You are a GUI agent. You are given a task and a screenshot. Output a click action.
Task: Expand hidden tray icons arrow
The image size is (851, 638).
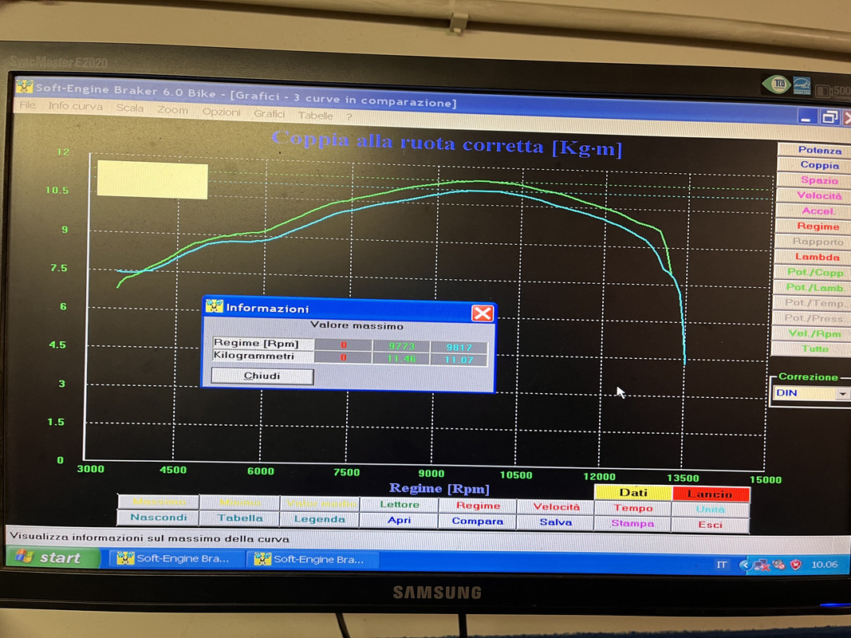(745, 565)
